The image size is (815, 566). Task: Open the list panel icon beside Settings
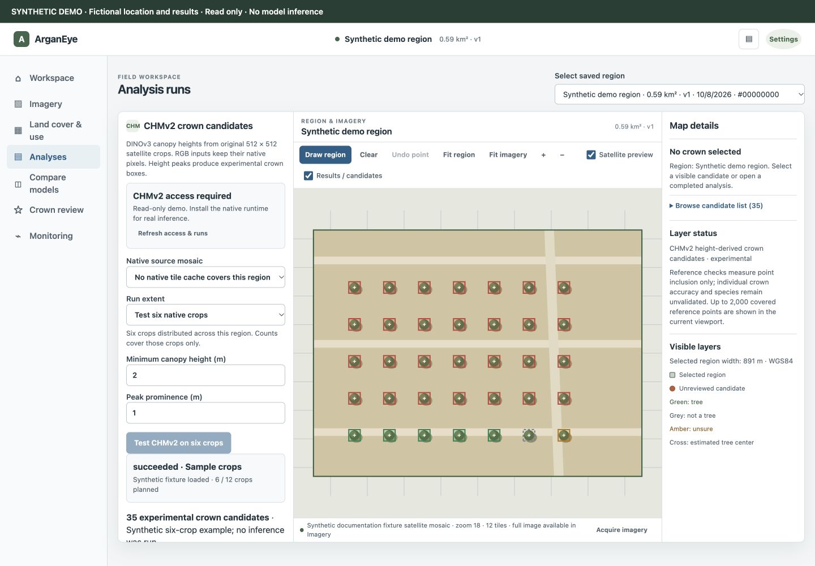749,39
